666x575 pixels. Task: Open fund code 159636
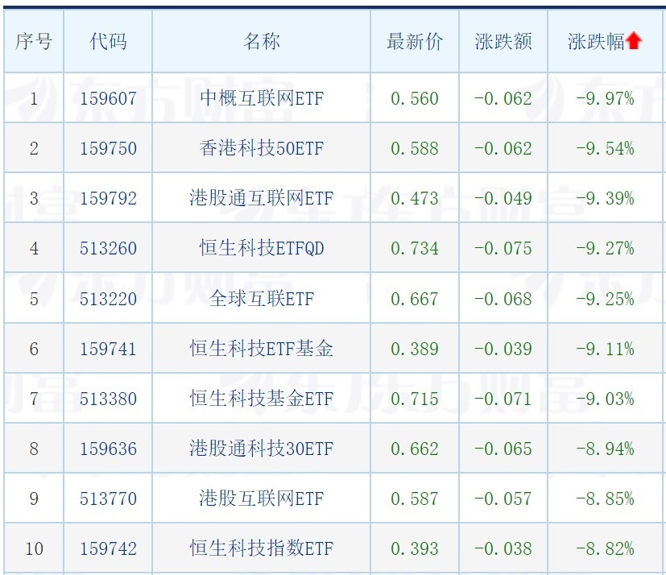click(x=108, y=449)
